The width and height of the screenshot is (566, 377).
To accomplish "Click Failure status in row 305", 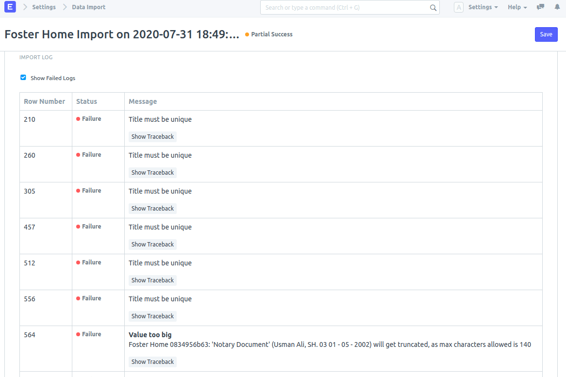I will [x=88, y=191].
